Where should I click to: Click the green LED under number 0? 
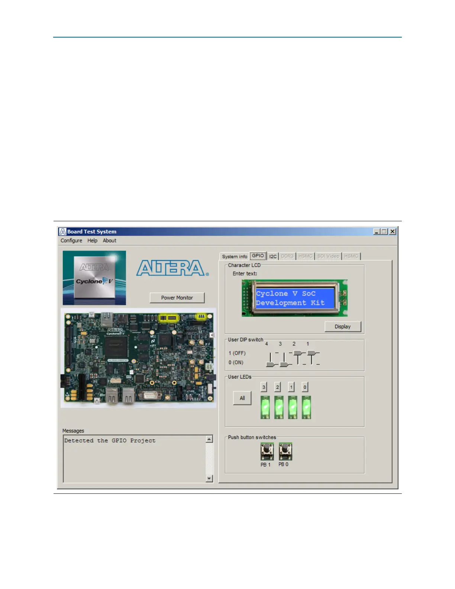point(306,408)
